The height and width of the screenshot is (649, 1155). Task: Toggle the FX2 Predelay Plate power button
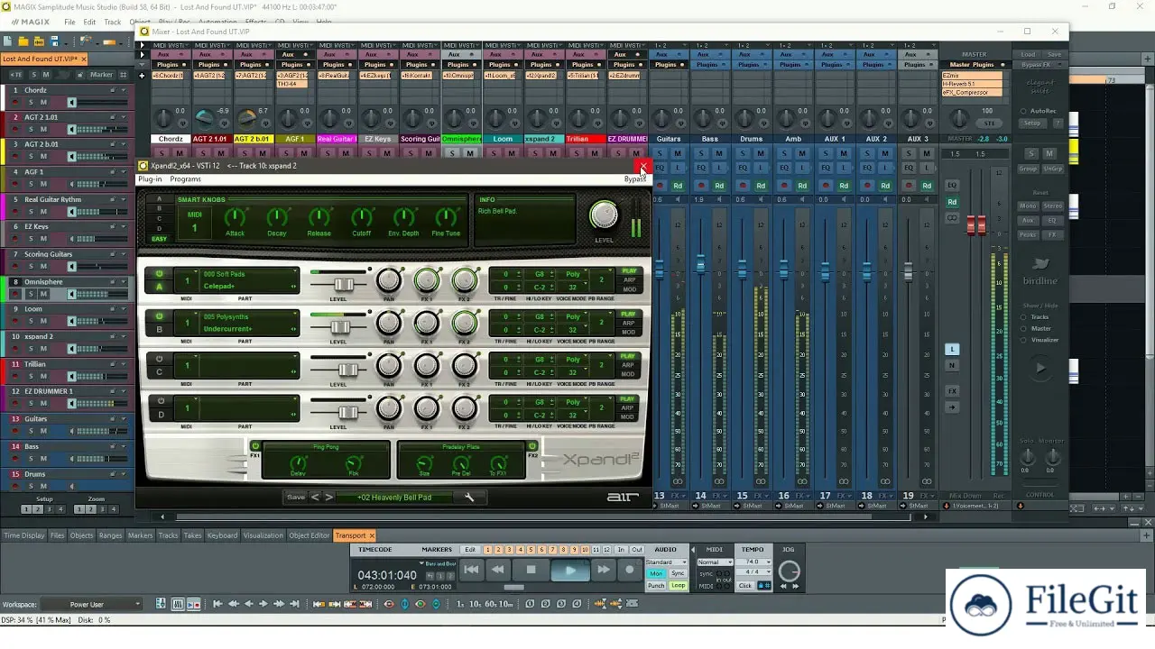click(532, 446)
